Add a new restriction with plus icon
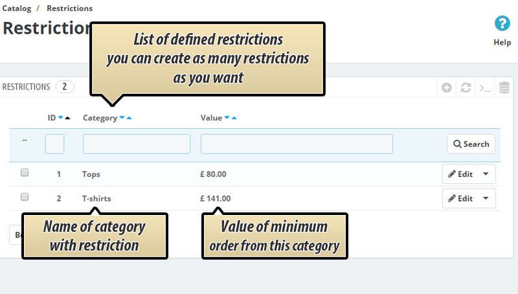The height and width of the screenshot is (294, 518). (x=447, y=88)
